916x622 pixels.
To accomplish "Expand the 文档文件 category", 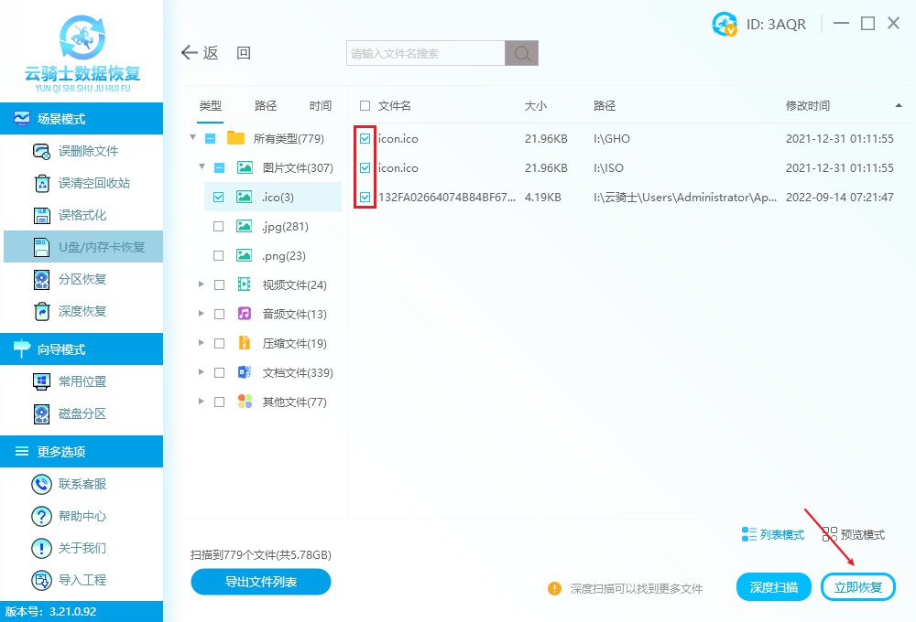I will pos(202,372).
